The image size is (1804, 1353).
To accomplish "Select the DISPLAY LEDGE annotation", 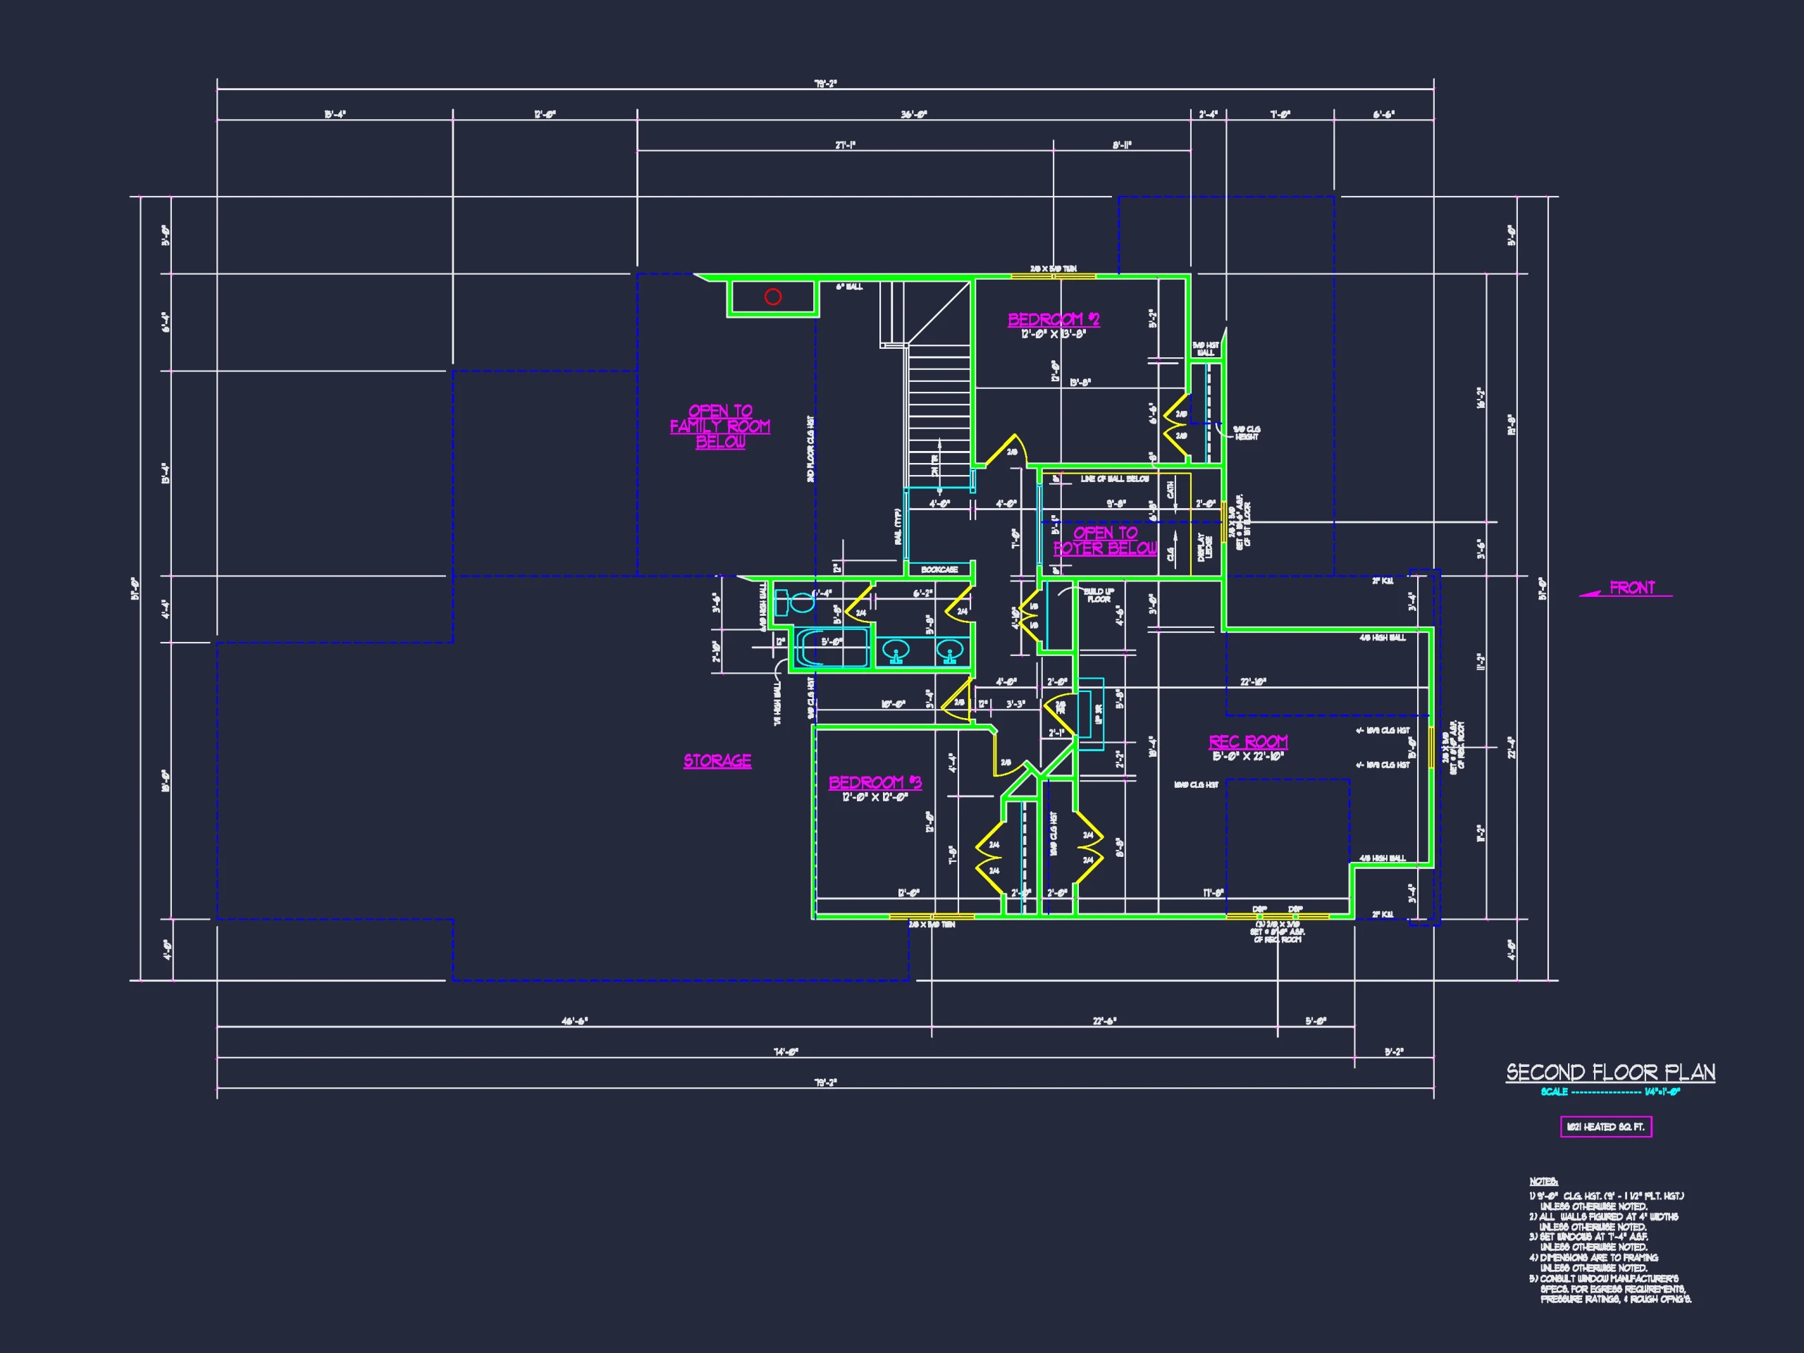I will [x=1204, y=546].
